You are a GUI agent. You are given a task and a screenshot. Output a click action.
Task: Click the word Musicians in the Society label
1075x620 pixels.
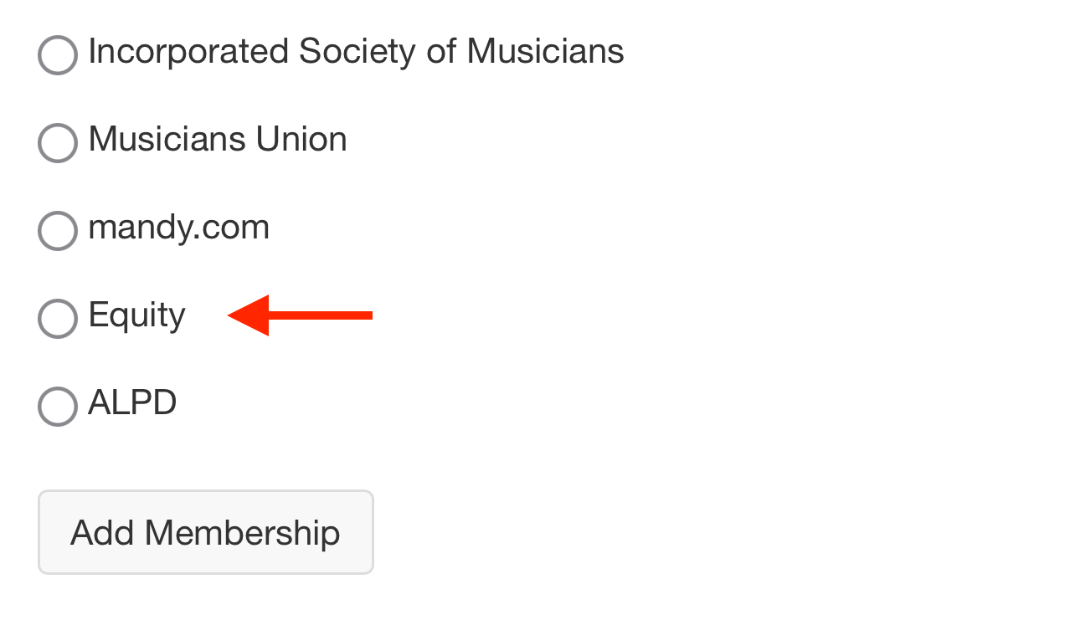(545, 52)
